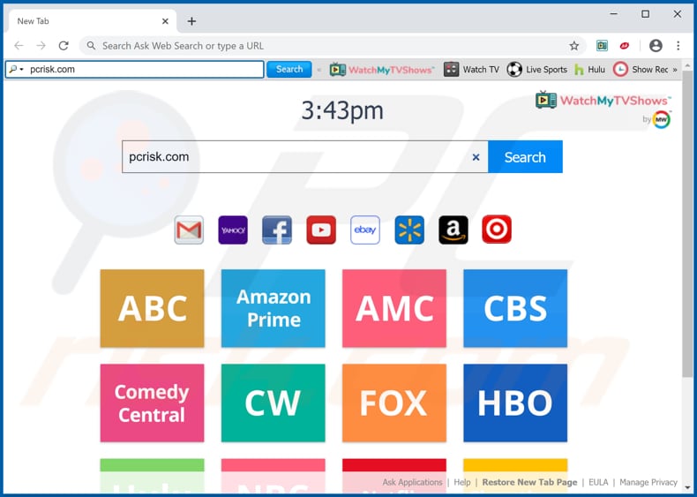Click the toolbar pcrisk.com search field

click(x=135, y=70)
